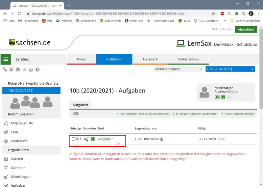This screenshot has width=263, height=187.
Task: Click the Aufgabe 1 grid function icon
Action: pyautogui.click(x=93, y=139)
